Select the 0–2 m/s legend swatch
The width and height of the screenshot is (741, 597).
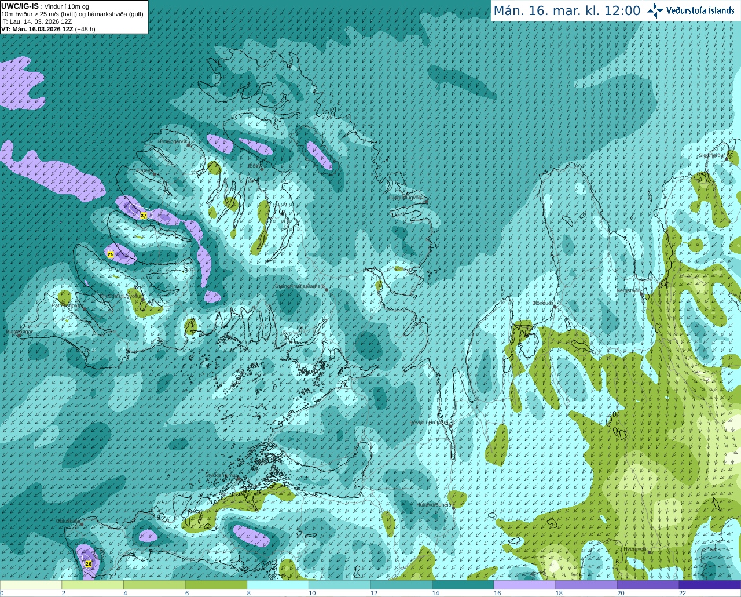click(31, 585)
